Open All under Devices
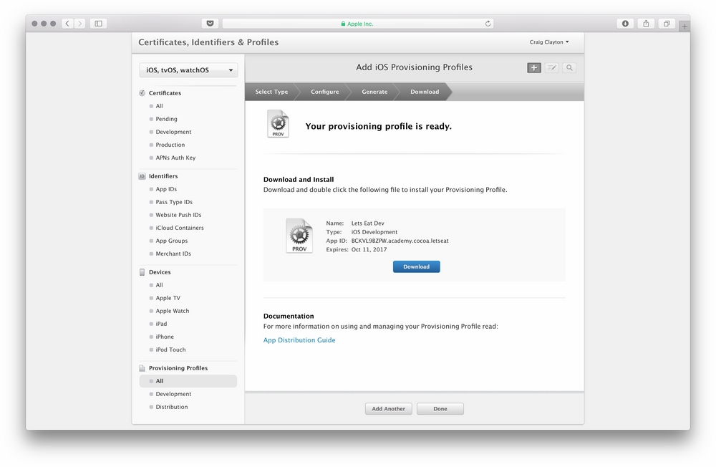The width and height of the screenshot is (716, 467). (160, 285)
